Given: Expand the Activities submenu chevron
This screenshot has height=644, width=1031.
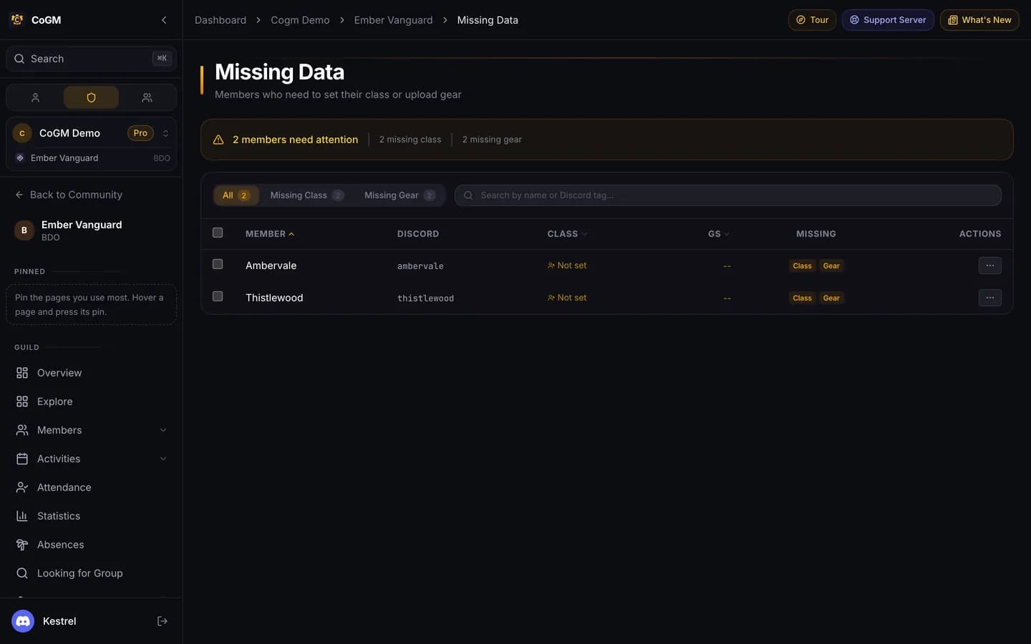Looking at the screenshot, I should 163,459.
